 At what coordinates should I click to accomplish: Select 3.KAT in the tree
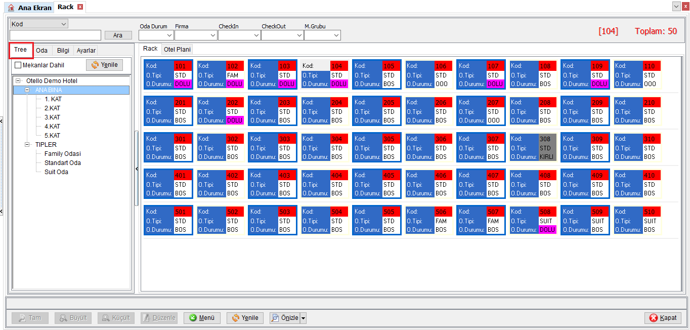pyautogui.click(x=52, y=117)
